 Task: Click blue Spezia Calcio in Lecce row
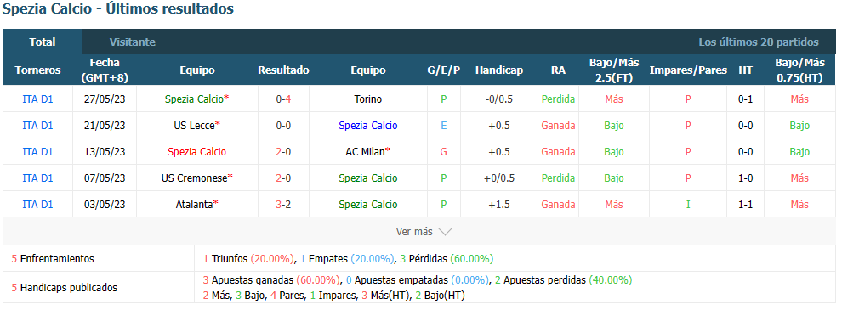pos(367,126)
